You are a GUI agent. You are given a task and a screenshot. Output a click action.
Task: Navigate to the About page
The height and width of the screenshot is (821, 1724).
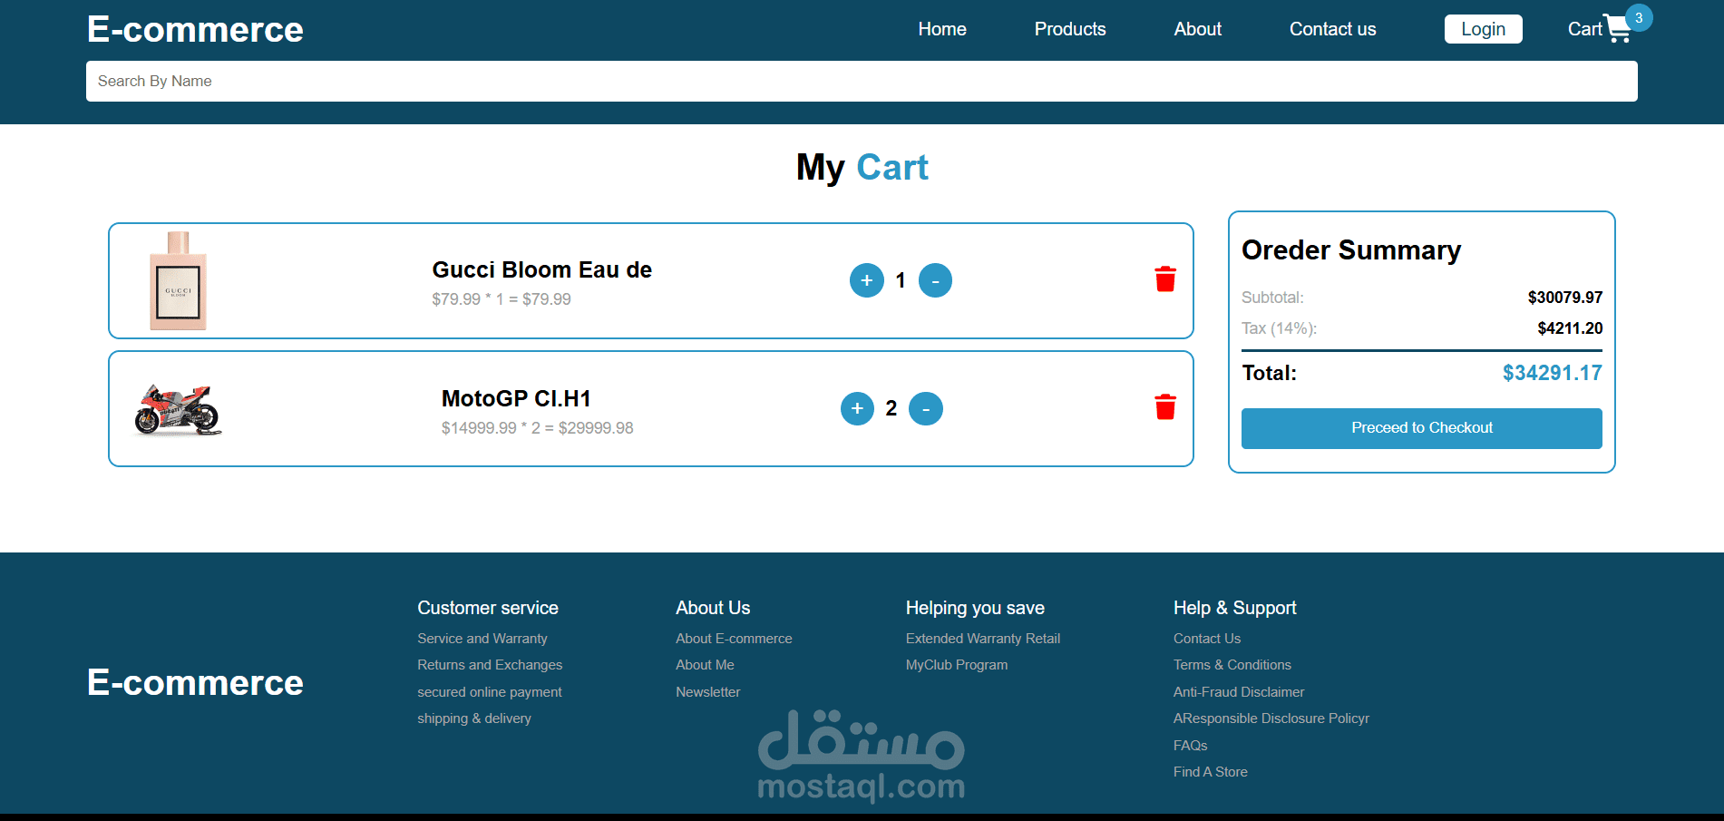click(1198, 29)
